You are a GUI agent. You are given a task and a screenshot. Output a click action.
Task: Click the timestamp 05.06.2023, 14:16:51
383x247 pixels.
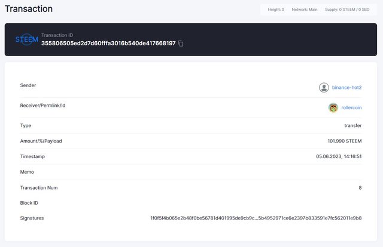(x=339, y=156)
